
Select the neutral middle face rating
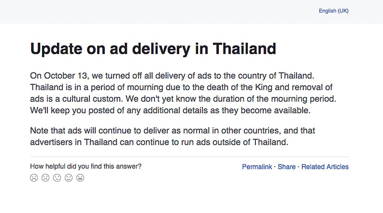tap(57, 178)
